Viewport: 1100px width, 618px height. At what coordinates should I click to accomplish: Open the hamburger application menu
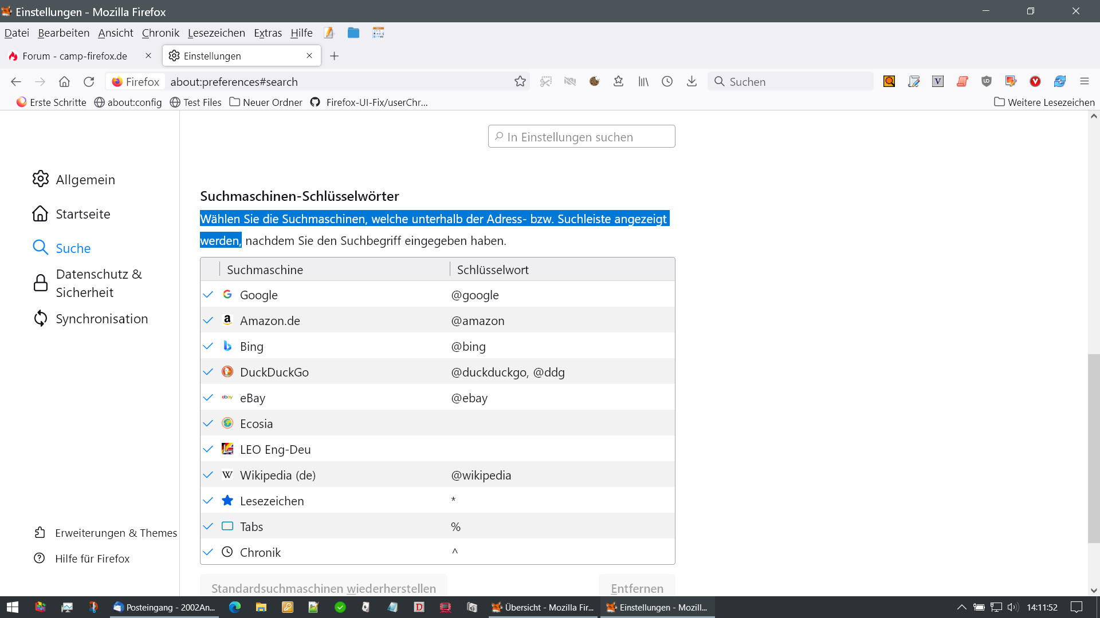1084,81
